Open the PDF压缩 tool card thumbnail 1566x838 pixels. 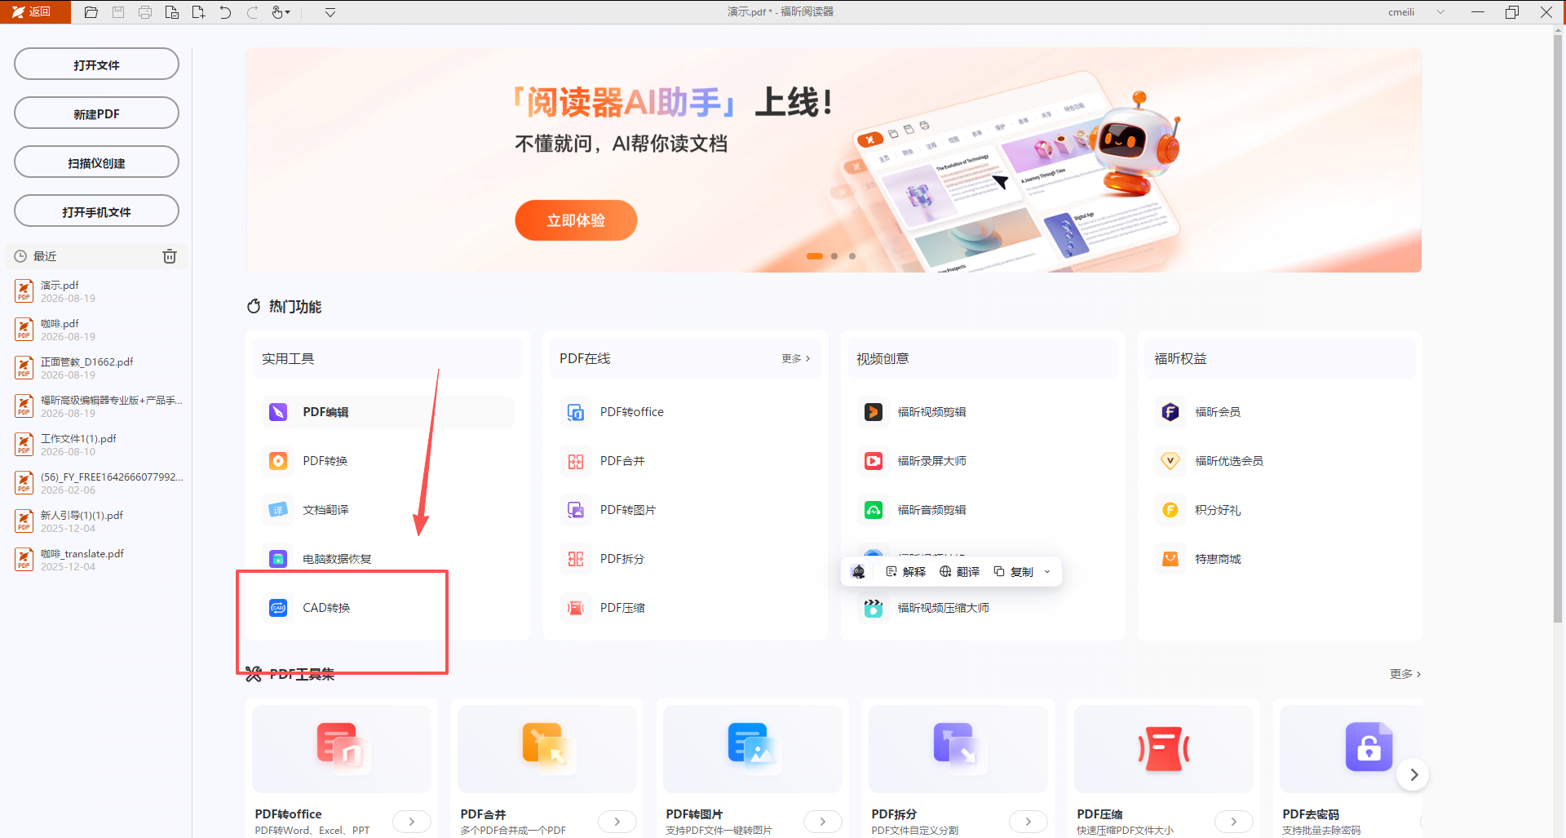click(x=1164, y=749)
